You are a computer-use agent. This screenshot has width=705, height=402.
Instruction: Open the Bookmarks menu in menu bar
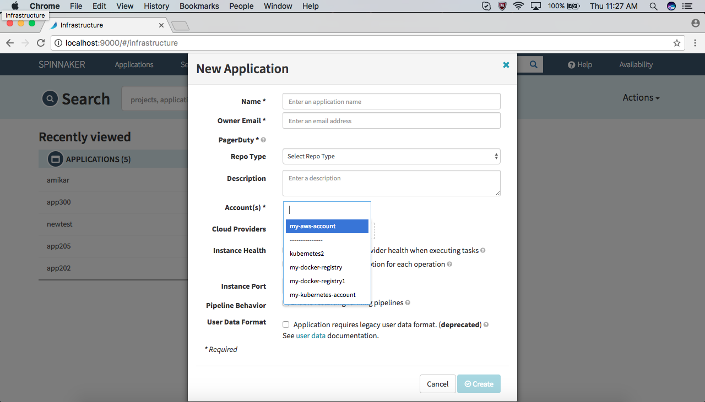[x=199, y=6]
